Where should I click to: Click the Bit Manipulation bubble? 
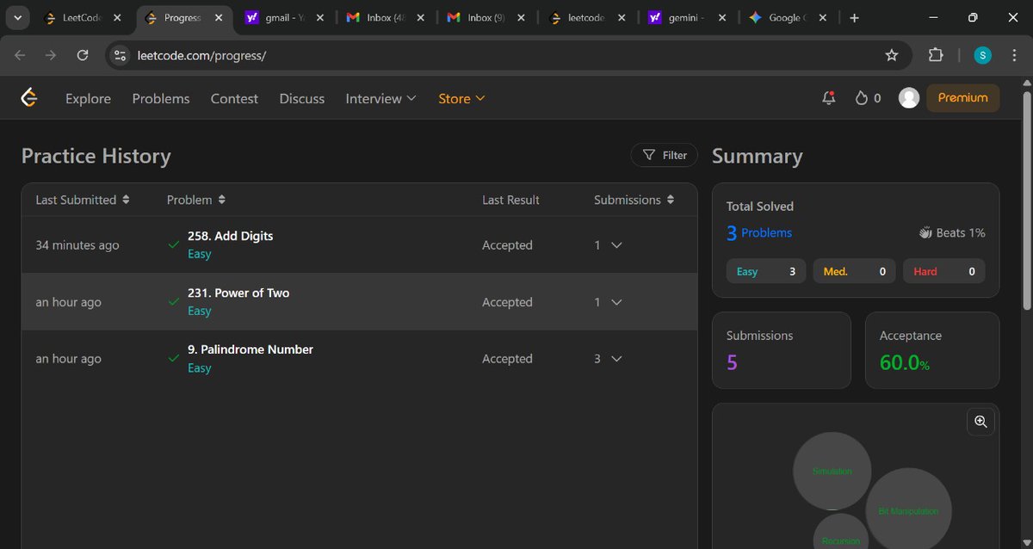[908, 511]
